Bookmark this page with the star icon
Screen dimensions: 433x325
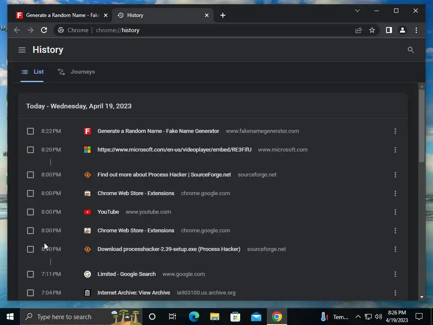[x=372, y=30]
